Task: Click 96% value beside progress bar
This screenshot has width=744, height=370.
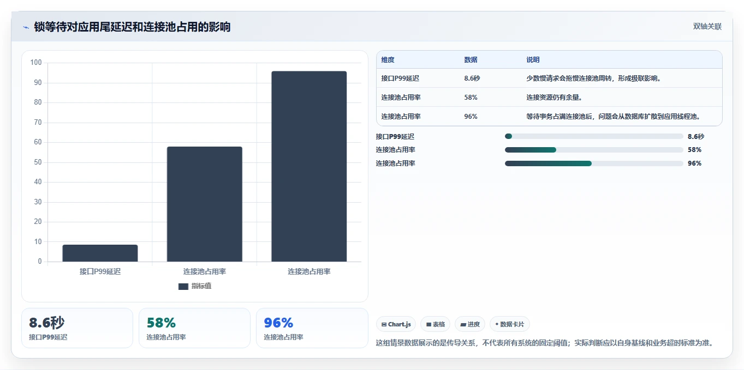Action: tap(694, 163)
